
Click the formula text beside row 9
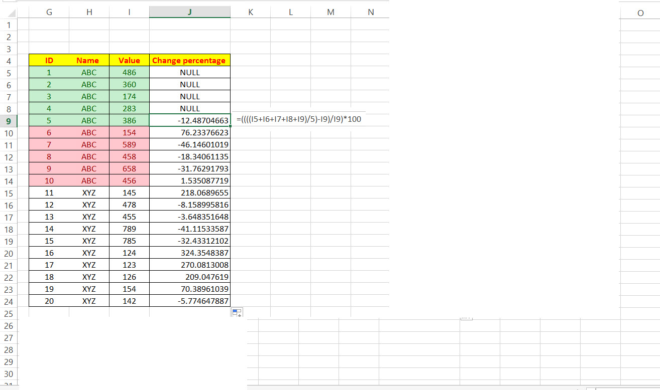click(x=298, y=119)
